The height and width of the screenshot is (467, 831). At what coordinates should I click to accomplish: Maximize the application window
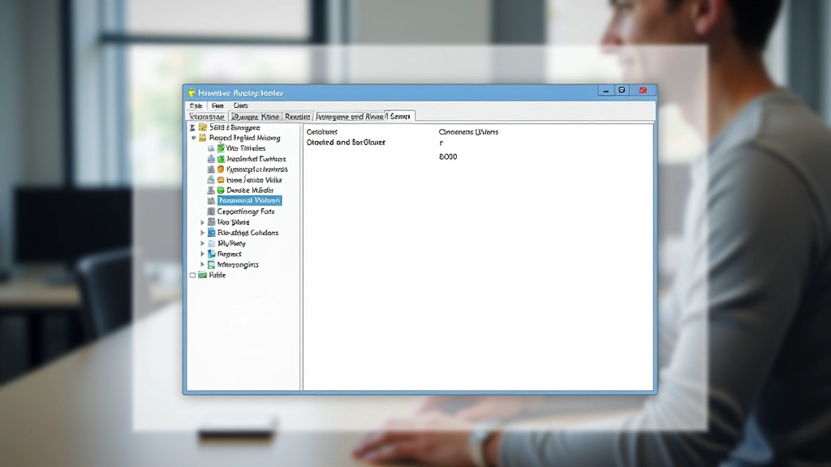pos(622,91)
